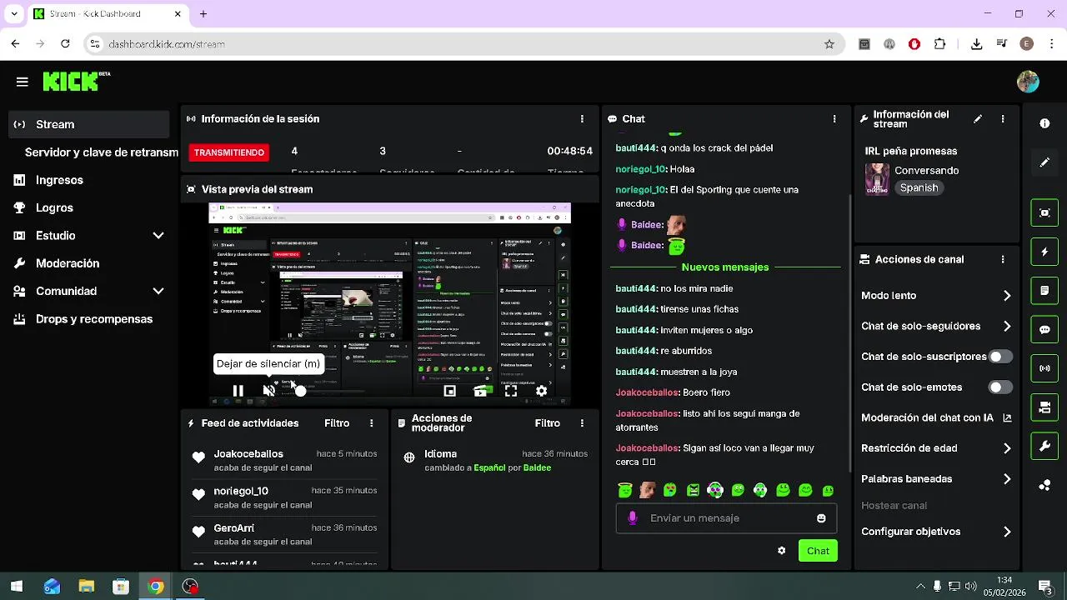Click the pencil icon in right sidebar

coord(1044,162)
